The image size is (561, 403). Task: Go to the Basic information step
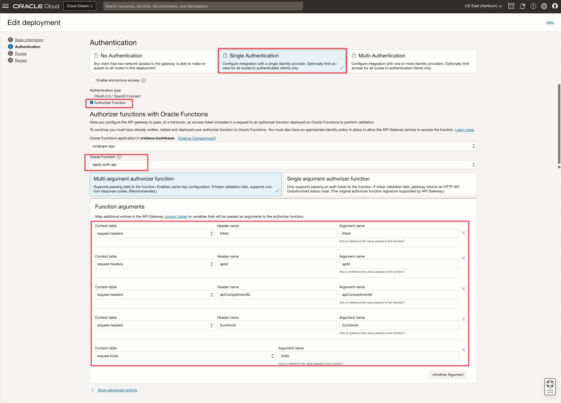click(29, 40)
